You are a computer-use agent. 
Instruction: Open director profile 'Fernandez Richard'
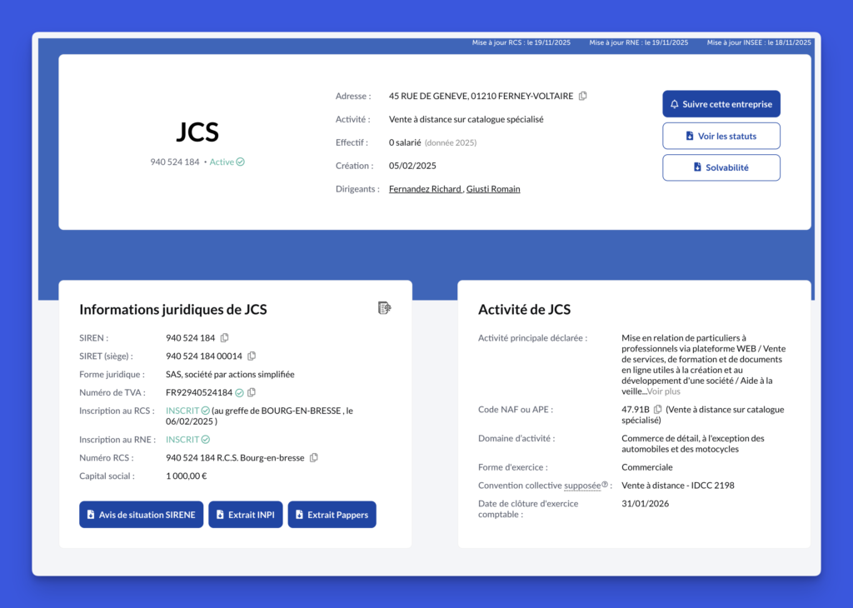[x=425, y=188]
